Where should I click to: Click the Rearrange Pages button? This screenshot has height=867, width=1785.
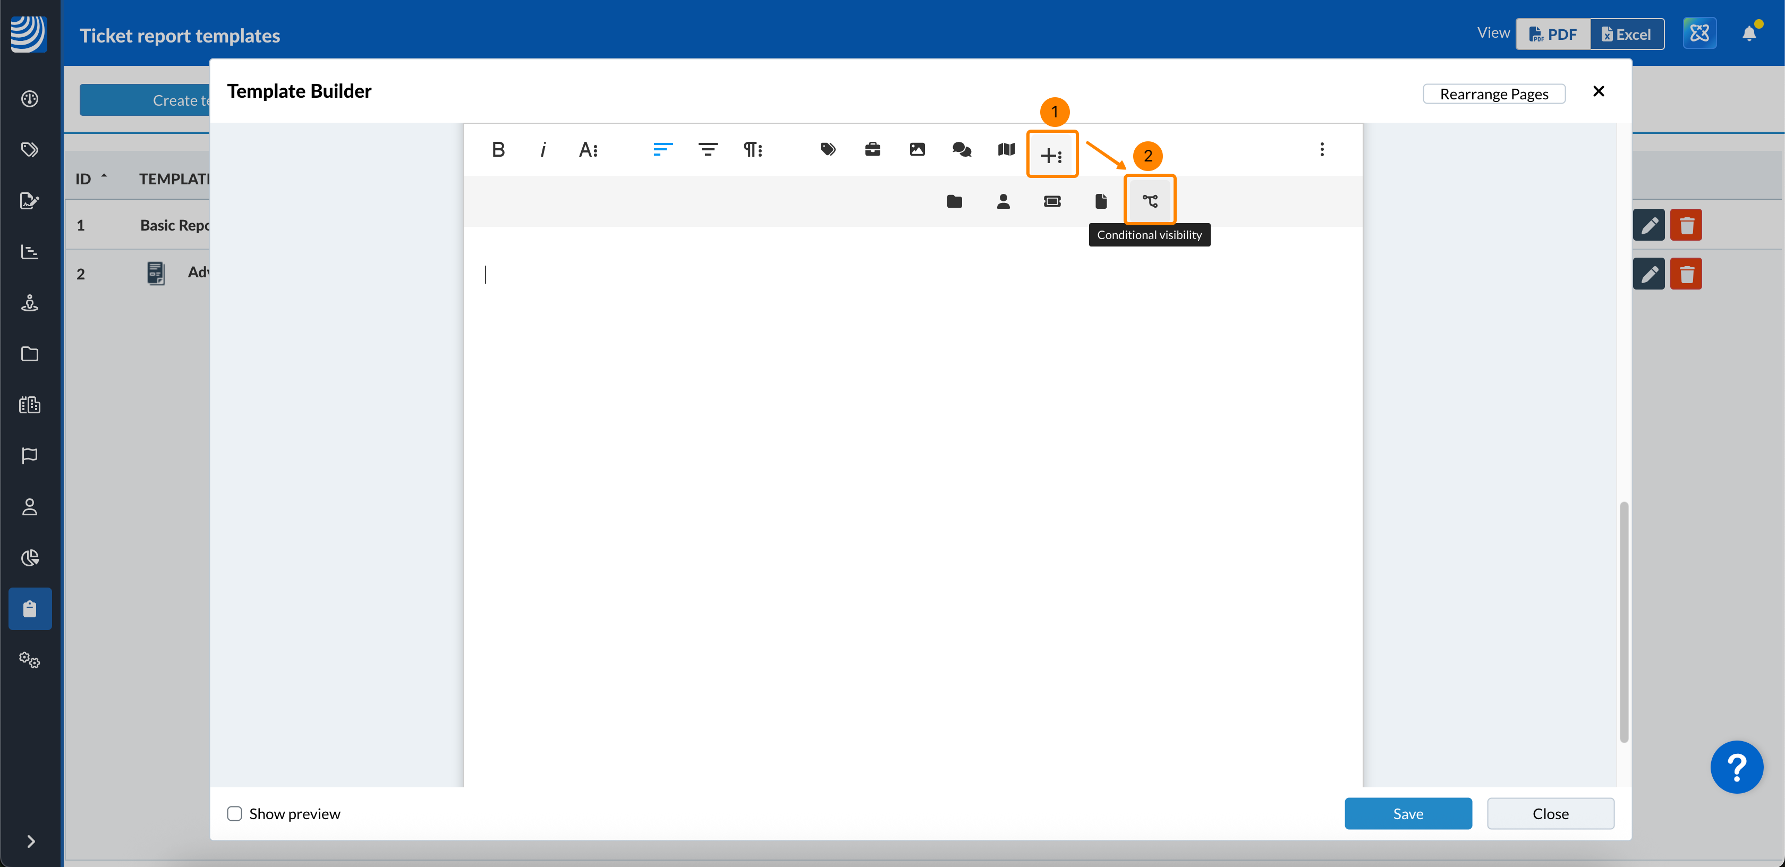1493,94
